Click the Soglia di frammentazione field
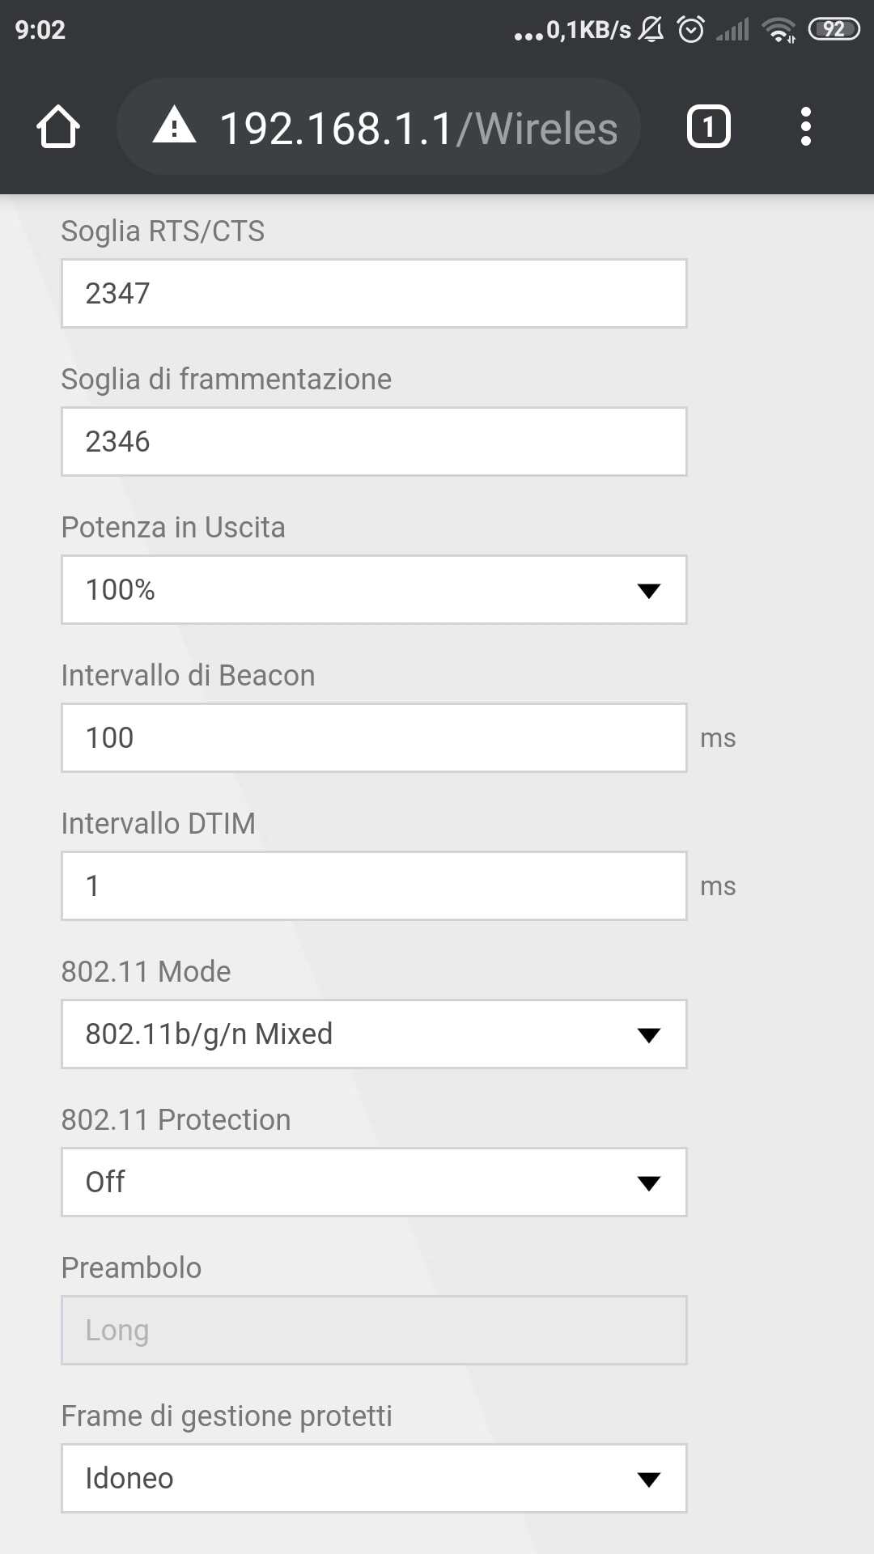The width and height of the screenshot is (874, 1554). point(374,441)
